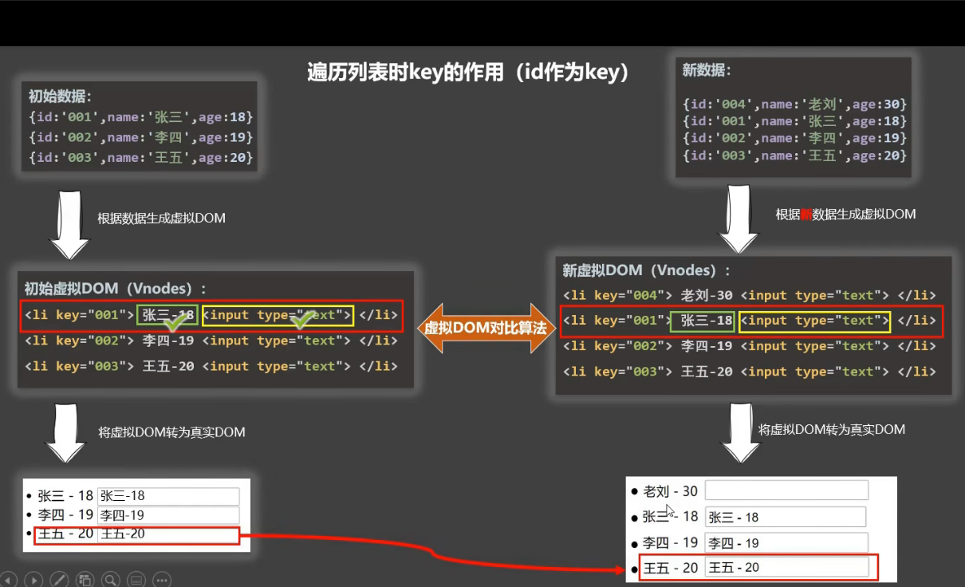Click li key="003" line in 新虚拟DOM
Viewport: 965px width, 587px height.
(750, 372)
